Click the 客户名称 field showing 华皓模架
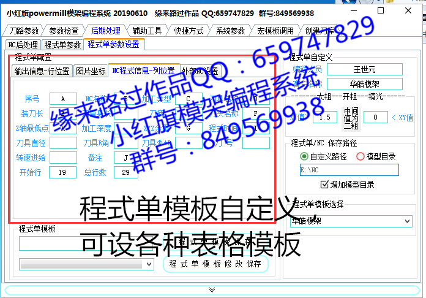 365,84
